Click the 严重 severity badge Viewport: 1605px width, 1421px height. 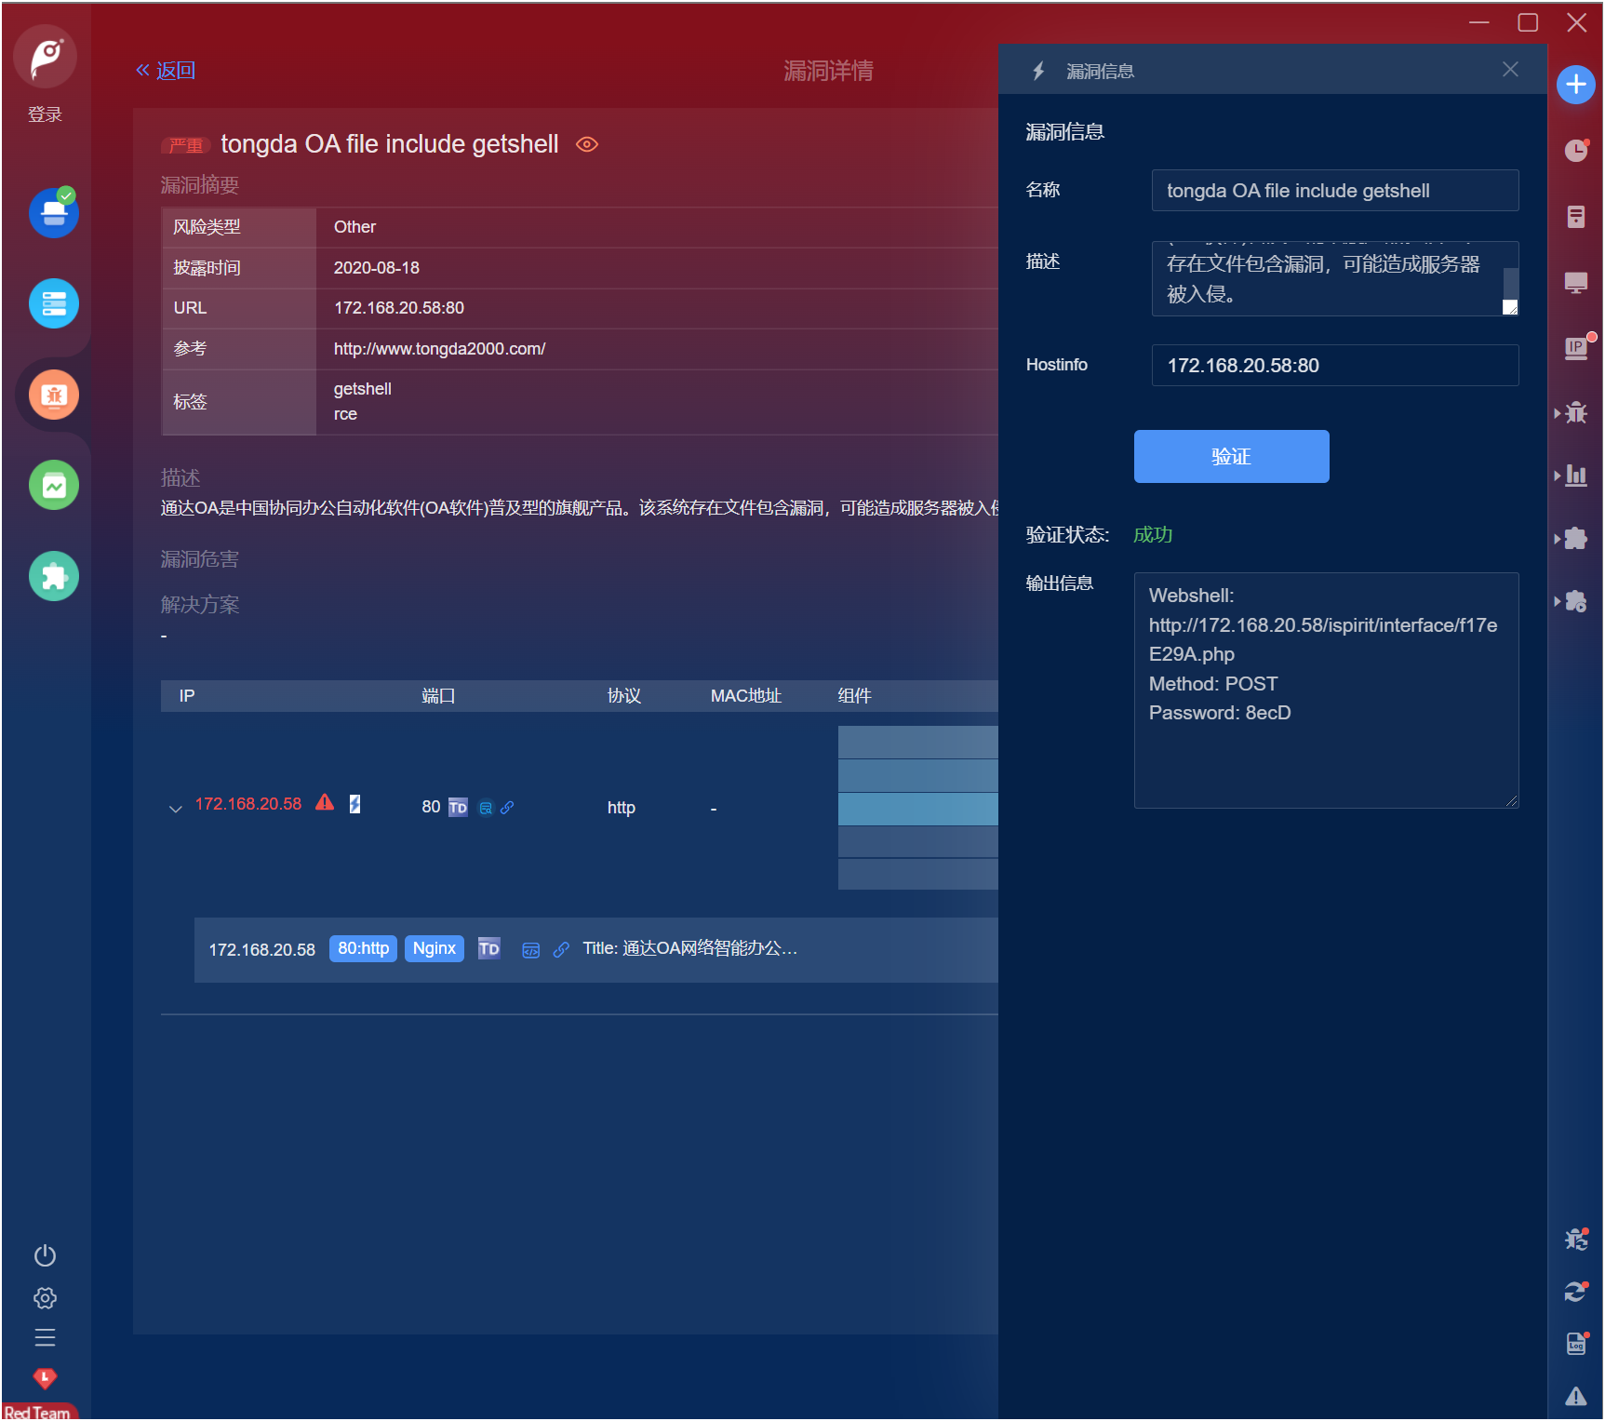tap(186, 145)
